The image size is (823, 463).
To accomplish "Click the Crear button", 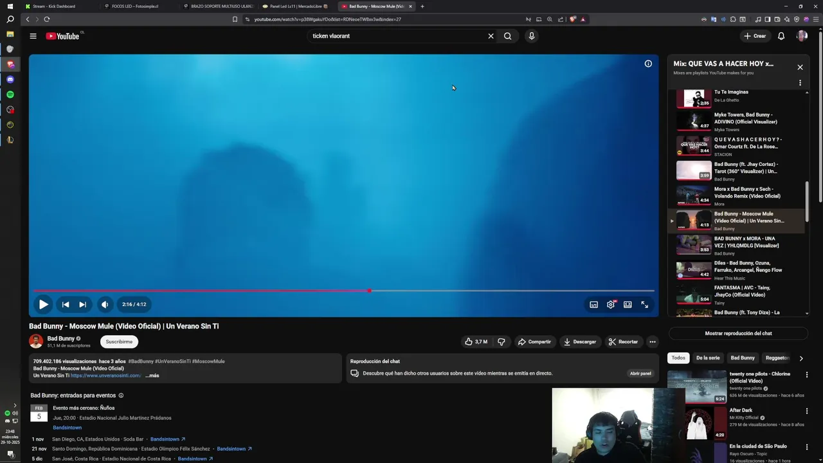I will [755, 36].
